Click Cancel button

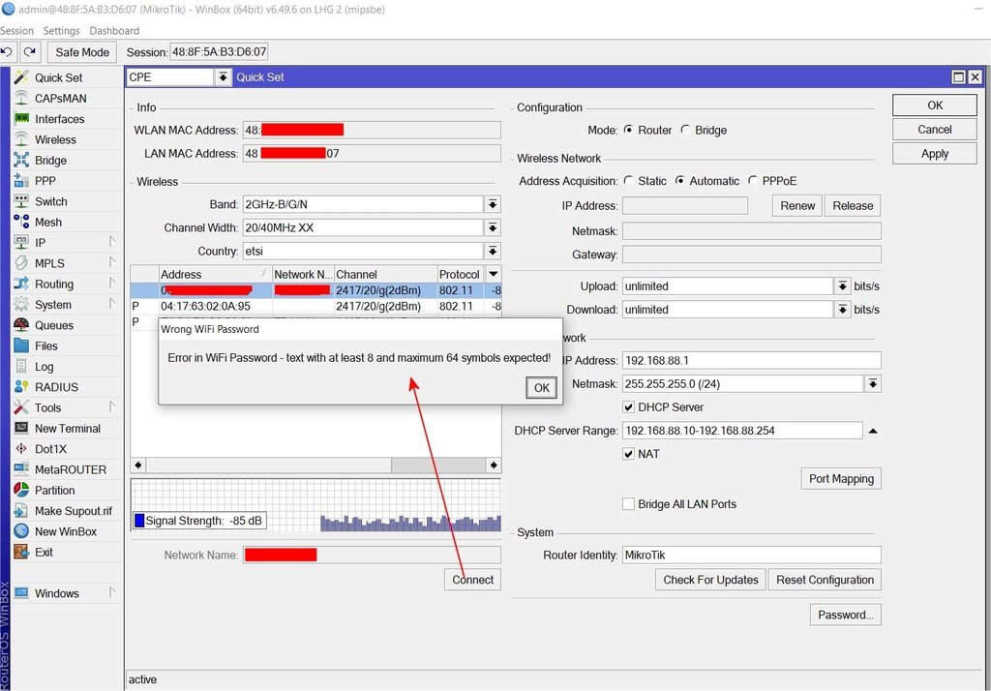coord(935,130)
